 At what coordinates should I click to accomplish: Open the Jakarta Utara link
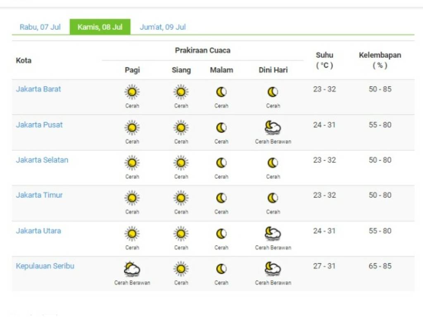[x=38, y=231]
